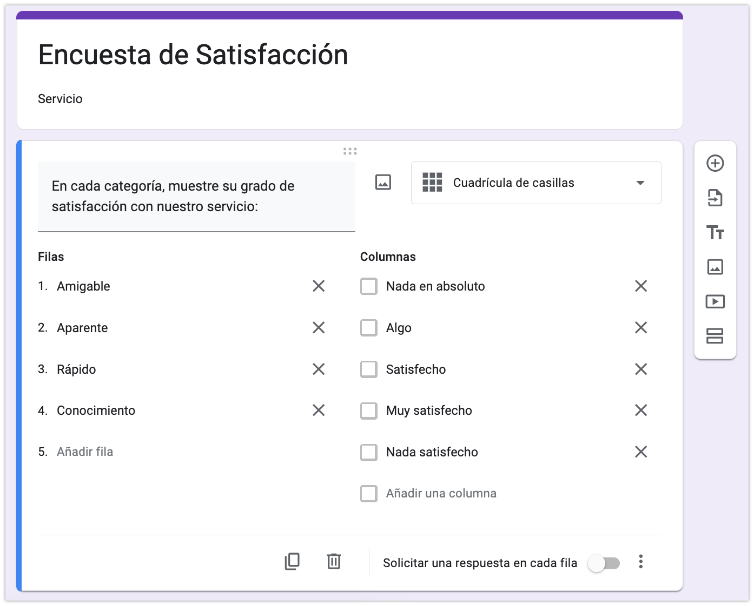This screenshot has width=754, height=606.
Task: Edit the form title Encuesta de Satisfacción
Action: [x=193, y=55]
